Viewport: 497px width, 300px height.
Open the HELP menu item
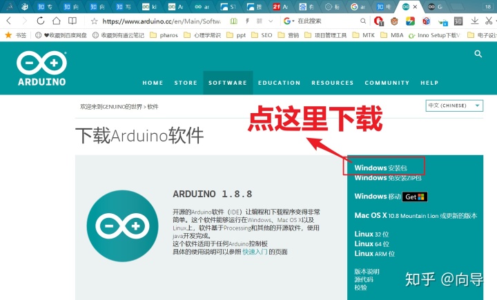pyautogui.click(x=429, y=83)
